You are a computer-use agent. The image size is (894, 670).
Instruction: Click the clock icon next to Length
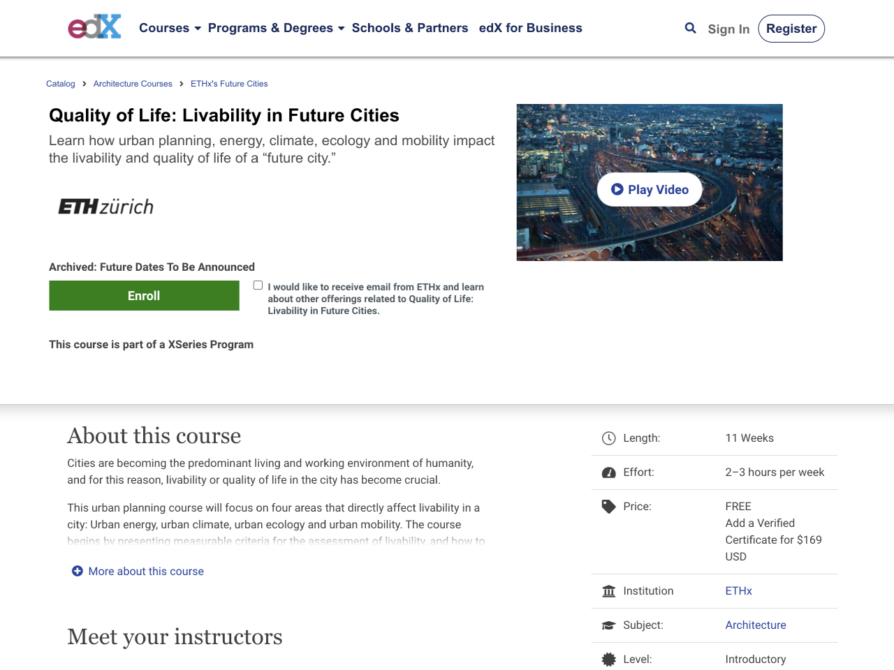click(607, 438)
